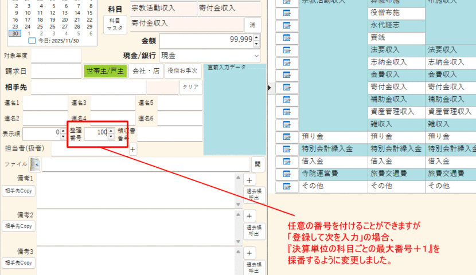This screenshot has height=275, width=476.
Task: Click into the 請求日 input field
Action: click(56, 71)
